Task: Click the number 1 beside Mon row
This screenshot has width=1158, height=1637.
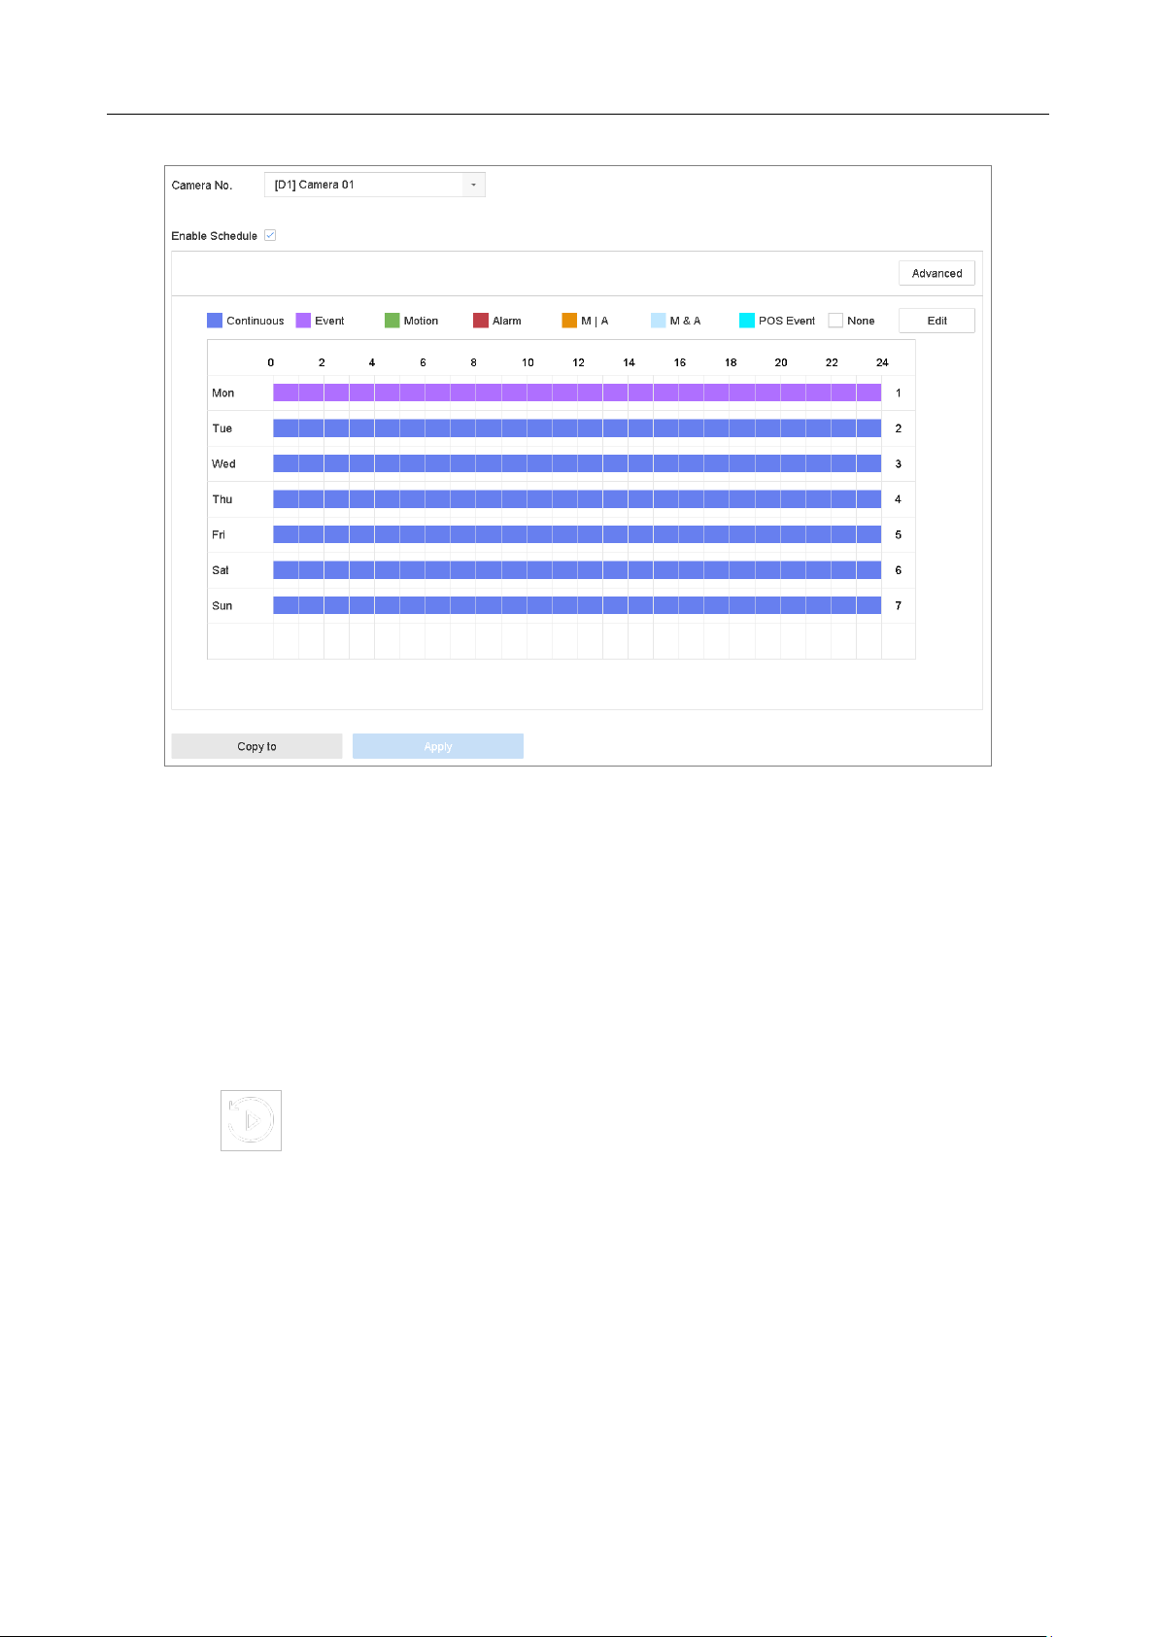Action: (x=899, y=393)
